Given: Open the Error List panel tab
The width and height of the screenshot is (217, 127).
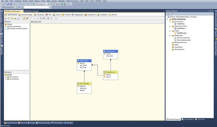Looking at the screenshot, I should click(23, 123).
